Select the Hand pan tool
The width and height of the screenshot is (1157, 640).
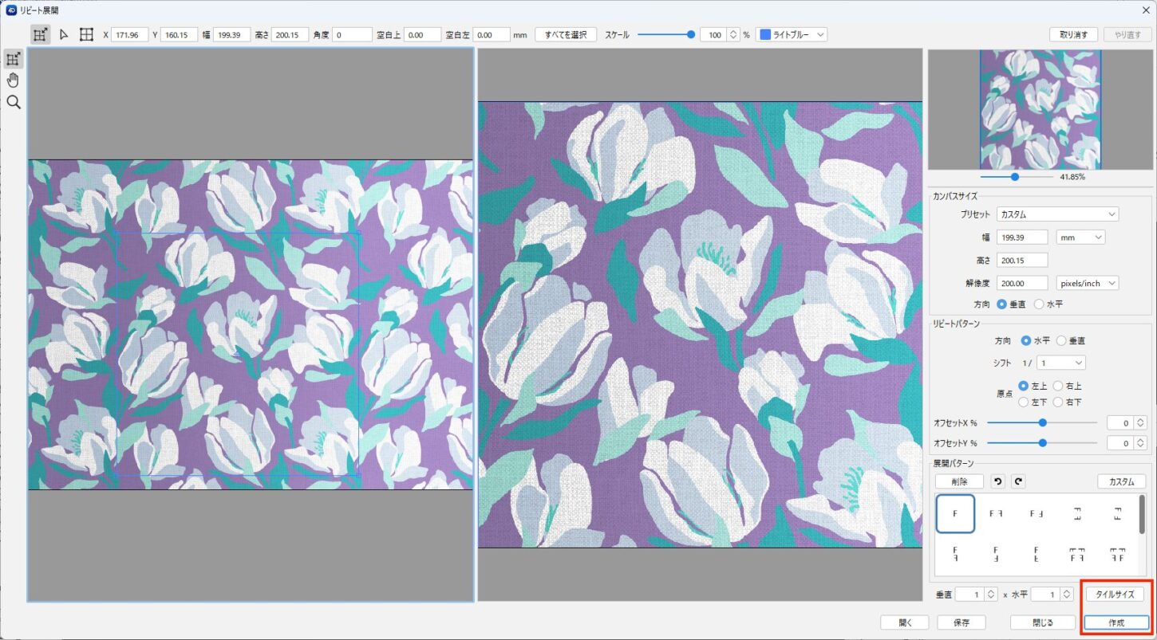coord(13,80)
